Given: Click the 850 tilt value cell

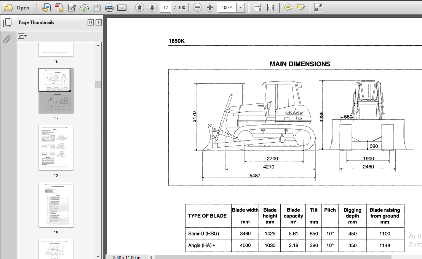Looking at the screenshot, I should 314,234.
